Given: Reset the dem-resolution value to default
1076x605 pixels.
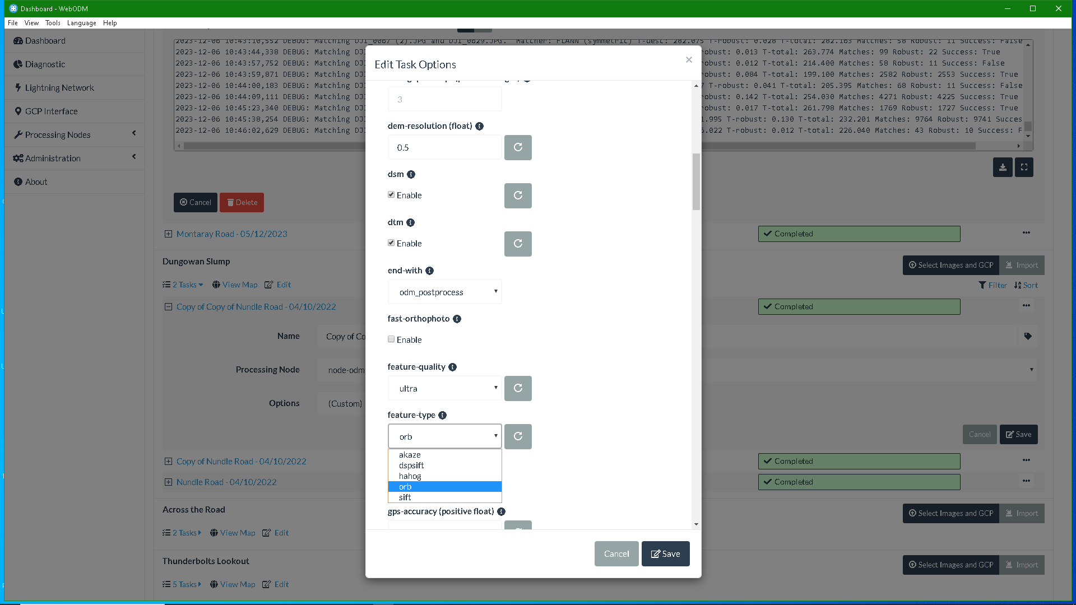Looking at the screenshot, I should [517, 147].
